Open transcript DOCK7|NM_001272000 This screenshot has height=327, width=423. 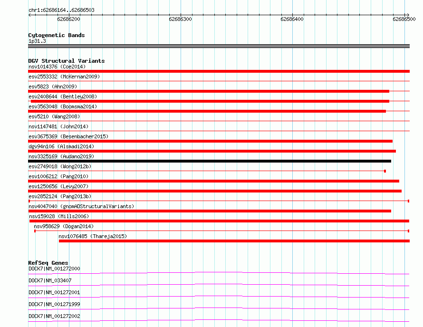(x=54, y=269)
